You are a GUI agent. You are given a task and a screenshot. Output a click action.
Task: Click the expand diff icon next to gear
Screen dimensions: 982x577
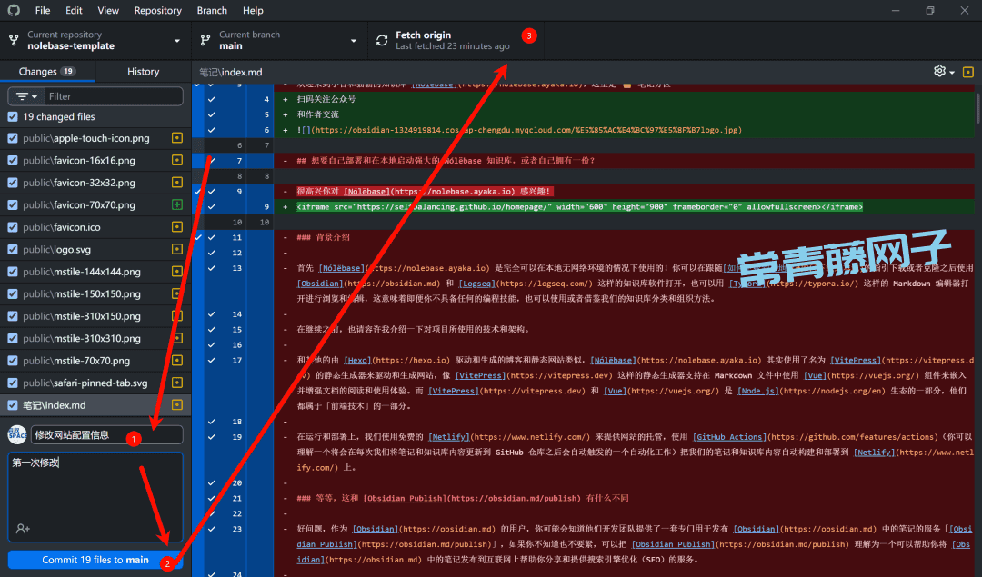coord(967,72)
